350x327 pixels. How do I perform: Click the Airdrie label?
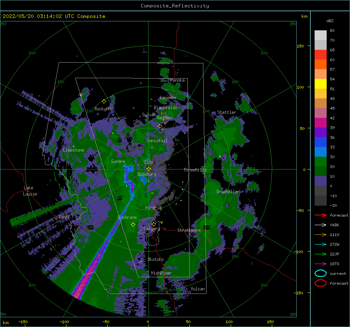[x=153, y=208]
